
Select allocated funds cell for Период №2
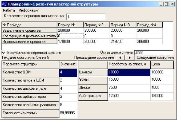click(x=96, y=30)
